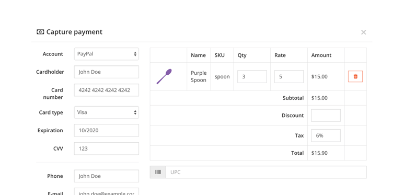Image resolution: width=404 pixels, height=195 pixels.
Task: Open the Account dropdown showing PayPal
Action: click(107, 54)
